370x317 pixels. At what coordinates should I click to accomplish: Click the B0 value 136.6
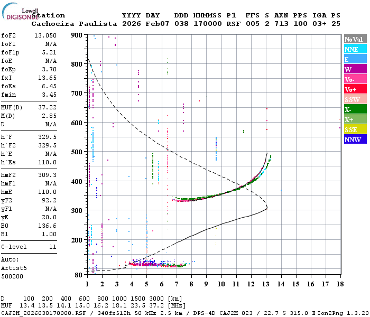[47, 226]
